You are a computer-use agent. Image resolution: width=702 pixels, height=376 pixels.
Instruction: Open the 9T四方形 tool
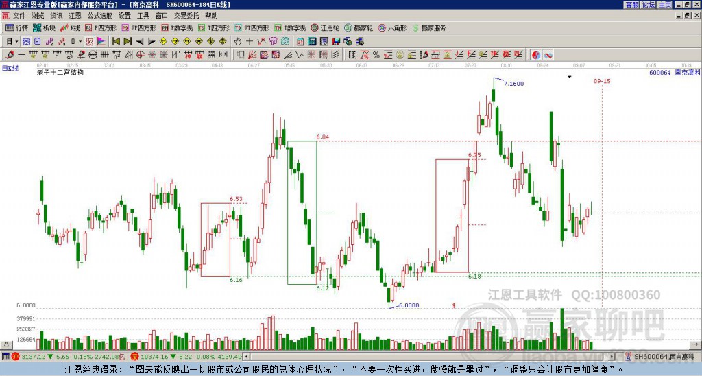click(x=252, y=27)
